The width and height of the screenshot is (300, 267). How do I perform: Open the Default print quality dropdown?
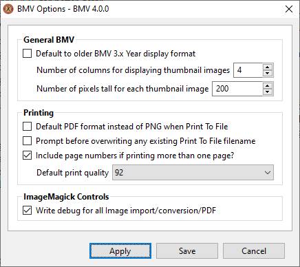click(x=193, y=173)
